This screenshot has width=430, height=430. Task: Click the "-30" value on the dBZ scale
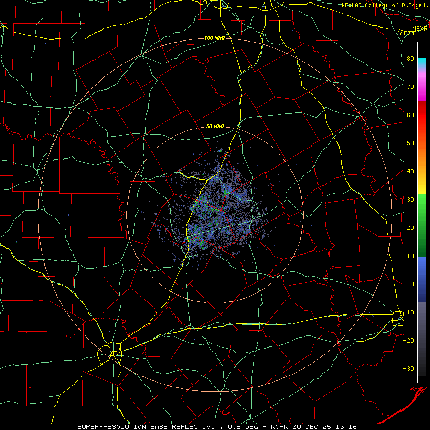[408, 368]
